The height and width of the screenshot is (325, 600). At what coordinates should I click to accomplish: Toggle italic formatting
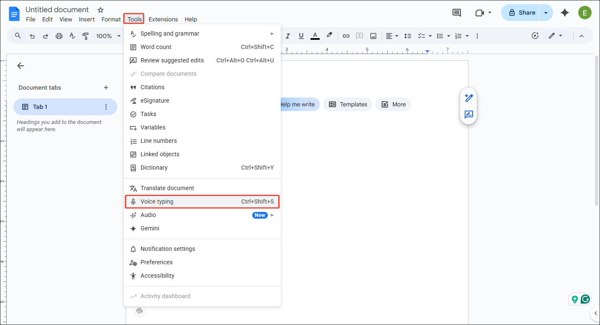(x=288, y=36)
